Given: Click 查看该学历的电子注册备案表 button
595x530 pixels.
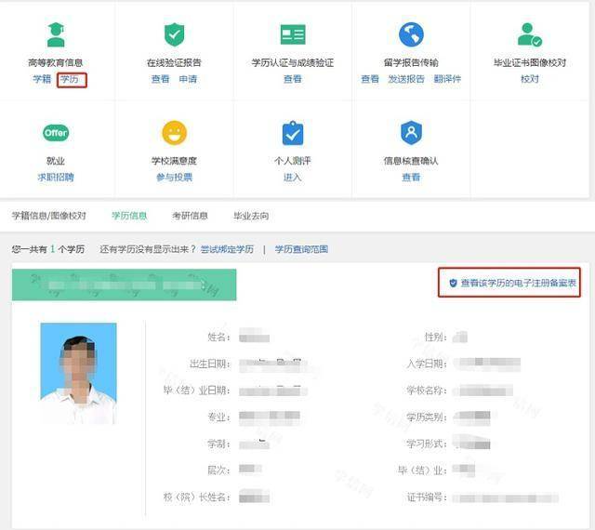Looking at the screenshot, I should tap(511, 283).
